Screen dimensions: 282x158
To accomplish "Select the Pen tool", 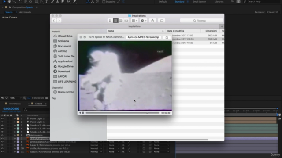I will pos(41,1).
